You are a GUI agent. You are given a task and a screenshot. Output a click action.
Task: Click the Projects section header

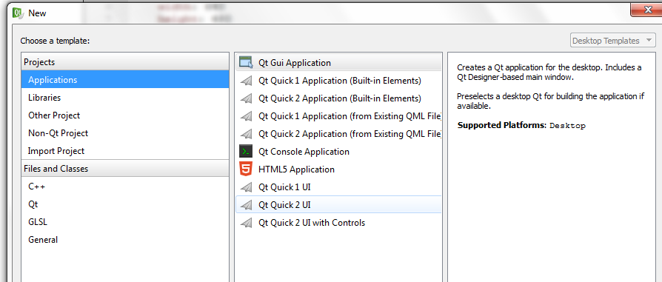pyautogui.click(x=125, y=62)
